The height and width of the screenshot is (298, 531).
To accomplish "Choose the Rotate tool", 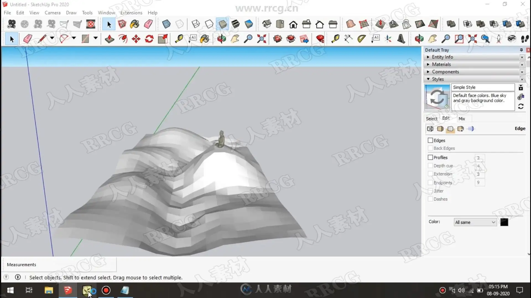I will tap(149, 39).
